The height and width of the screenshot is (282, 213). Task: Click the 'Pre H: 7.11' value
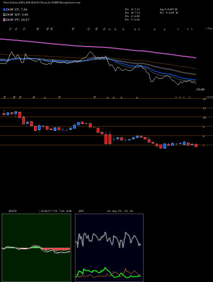point(132,13)
